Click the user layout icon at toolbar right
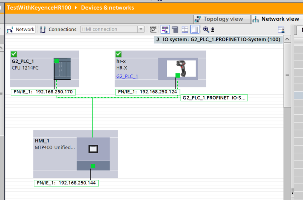The image size is (303, 200). (281, 30)
